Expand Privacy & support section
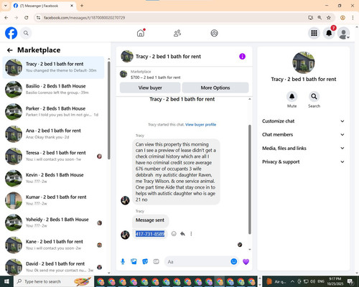The image size is (359, 287). (303, 161)
